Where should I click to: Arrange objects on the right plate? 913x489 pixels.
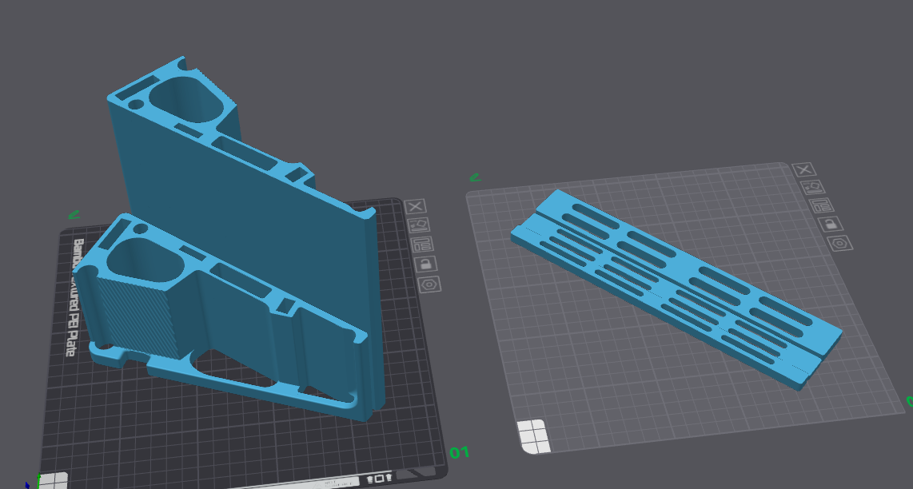point(822,205)
